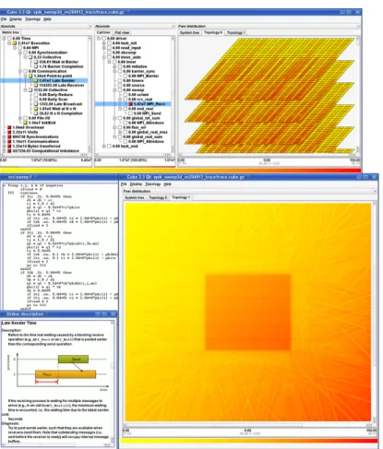Screen dimensions: 383x449
Task: Click lower topology view horizontal scrollbar
Action: [x=248, y=425]
